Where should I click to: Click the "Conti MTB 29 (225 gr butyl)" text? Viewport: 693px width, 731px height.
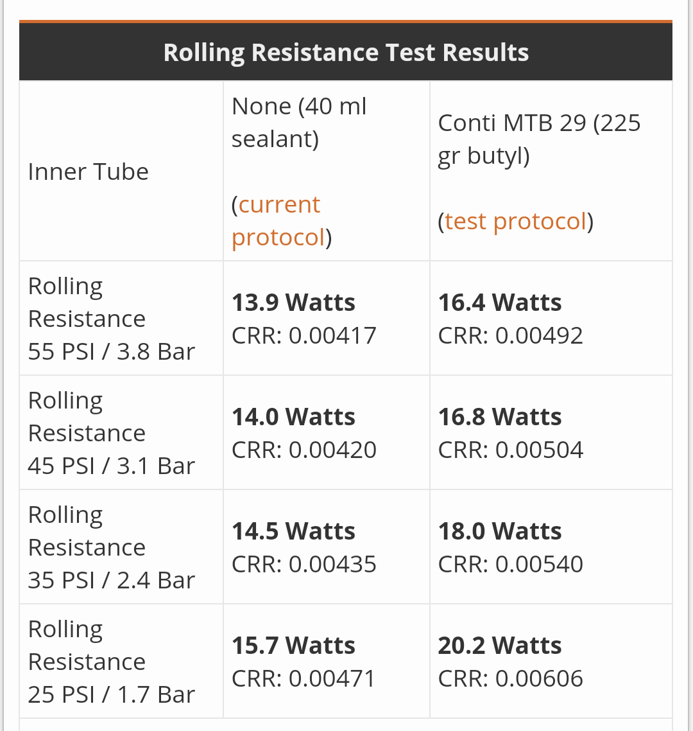point(539,139)
